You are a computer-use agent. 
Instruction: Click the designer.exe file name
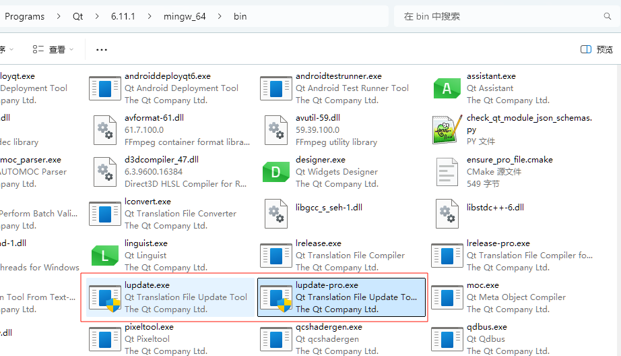coord(321,160)
